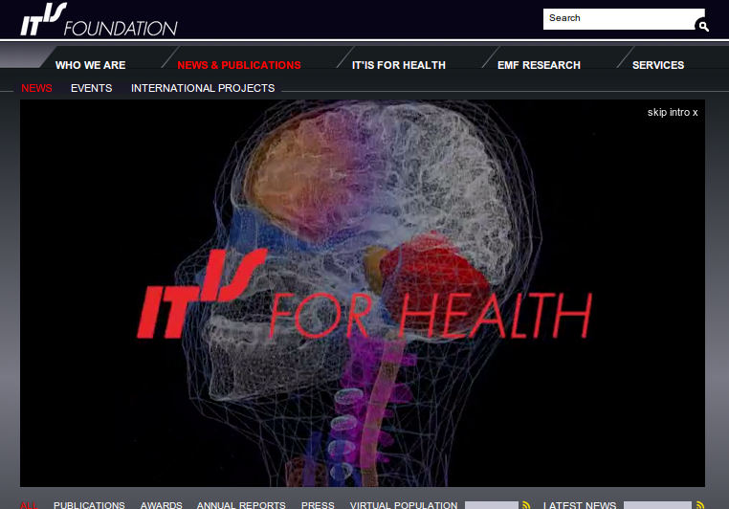This screenshot has height=509, width=729.
Task: Select the EVENTS submenu item
Action: coord(91,88)
